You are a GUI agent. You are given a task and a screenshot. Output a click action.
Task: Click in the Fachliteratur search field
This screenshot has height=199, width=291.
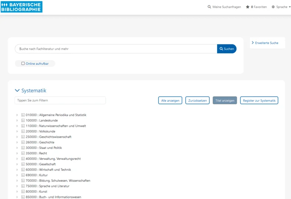[x=116, y=49]
